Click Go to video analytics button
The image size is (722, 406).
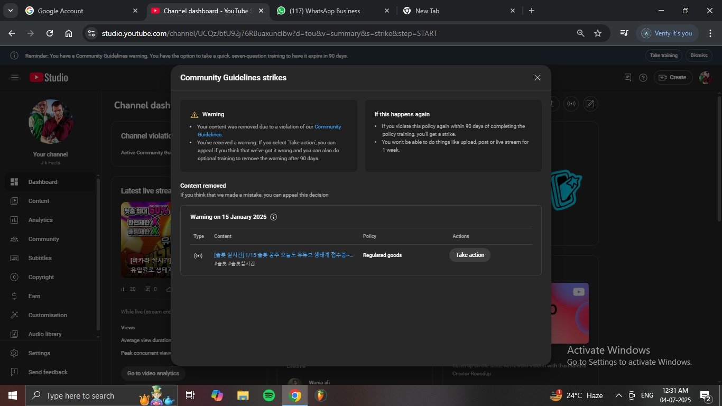click(153, 373)
